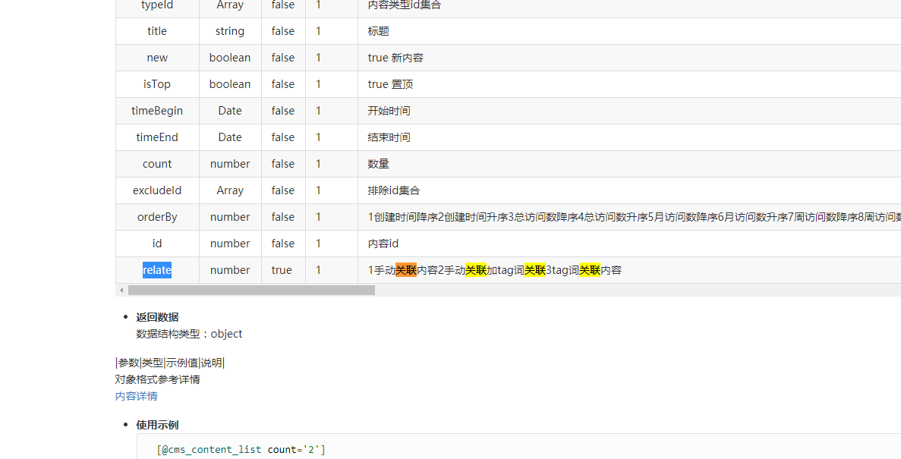Click the 'Date' type in timeBegin row
901x459 pixels.
[x=230, y=111]
